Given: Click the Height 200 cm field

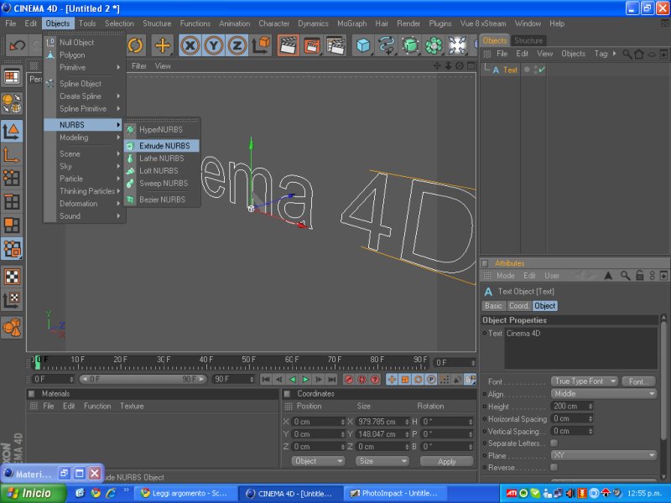Looking at the screenshot, I should (572, 406).
